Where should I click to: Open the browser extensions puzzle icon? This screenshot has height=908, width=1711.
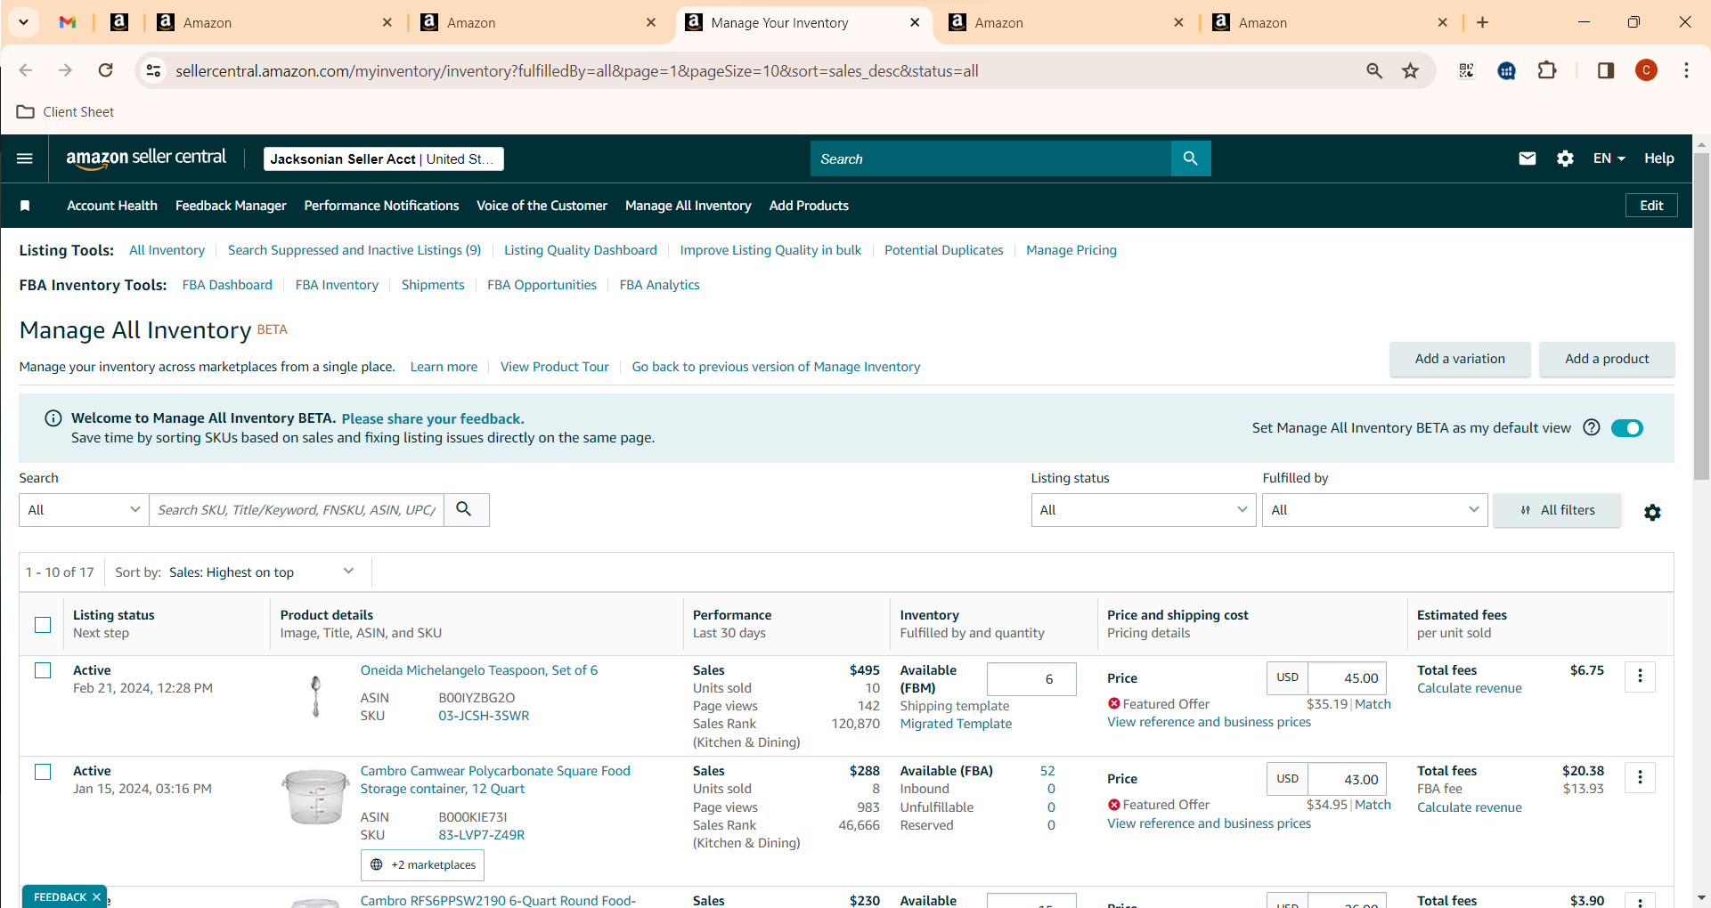[x=1547, y=70]
